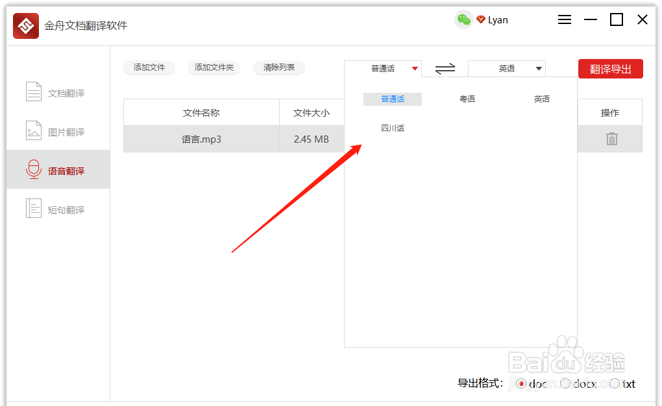
Task: Open the hamburger menu icon
Action: pos(564,19)
